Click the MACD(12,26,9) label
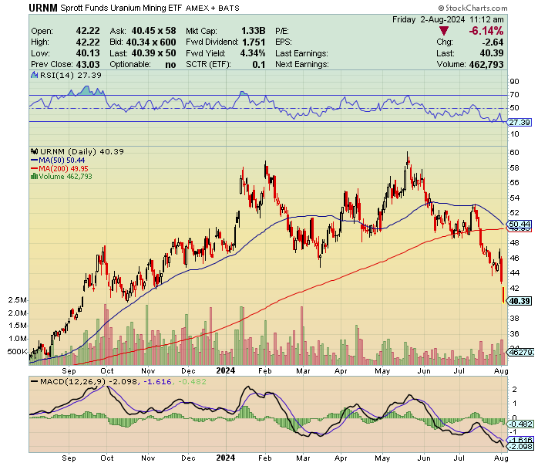538x463 pixels. point(73,382)
